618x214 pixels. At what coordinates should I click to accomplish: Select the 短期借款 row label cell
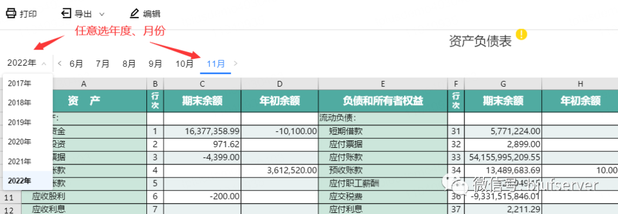(383, 131)
